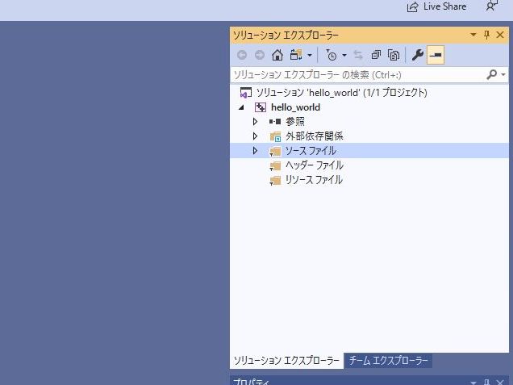This screenshot has width=513, height=385.
Task: Click the solution and folder view switch icon
Action: coord(297,55)
